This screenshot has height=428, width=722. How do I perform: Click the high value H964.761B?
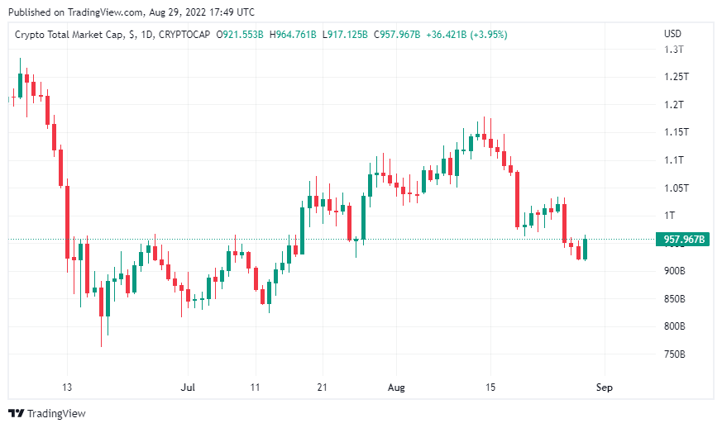[293, 34]
